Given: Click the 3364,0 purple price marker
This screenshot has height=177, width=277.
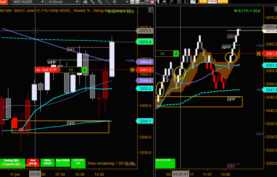Looking at the screenshot, I should (144, 62).
